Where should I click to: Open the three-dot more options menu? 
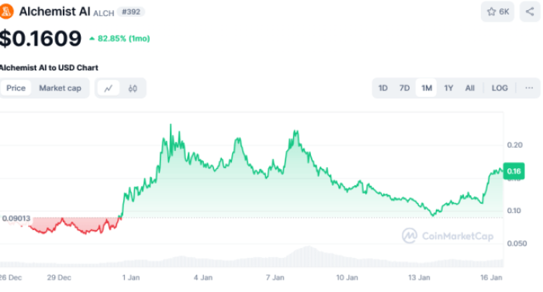click(529, 88)
